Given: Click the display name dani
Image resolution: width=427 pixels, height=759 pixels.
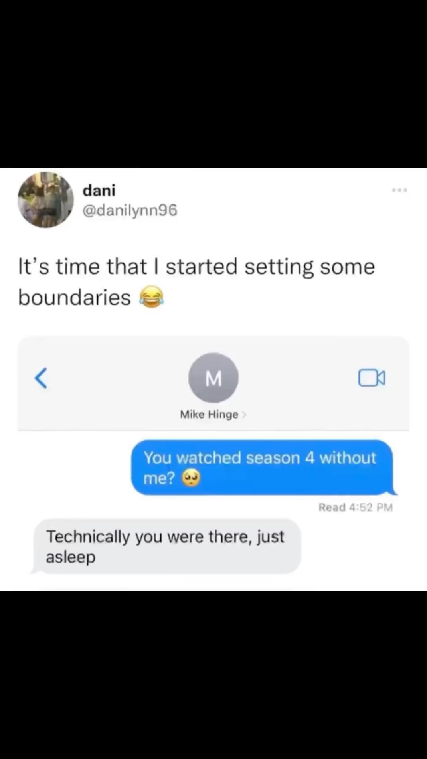Looking at the screenshot, I should point(99,190).
